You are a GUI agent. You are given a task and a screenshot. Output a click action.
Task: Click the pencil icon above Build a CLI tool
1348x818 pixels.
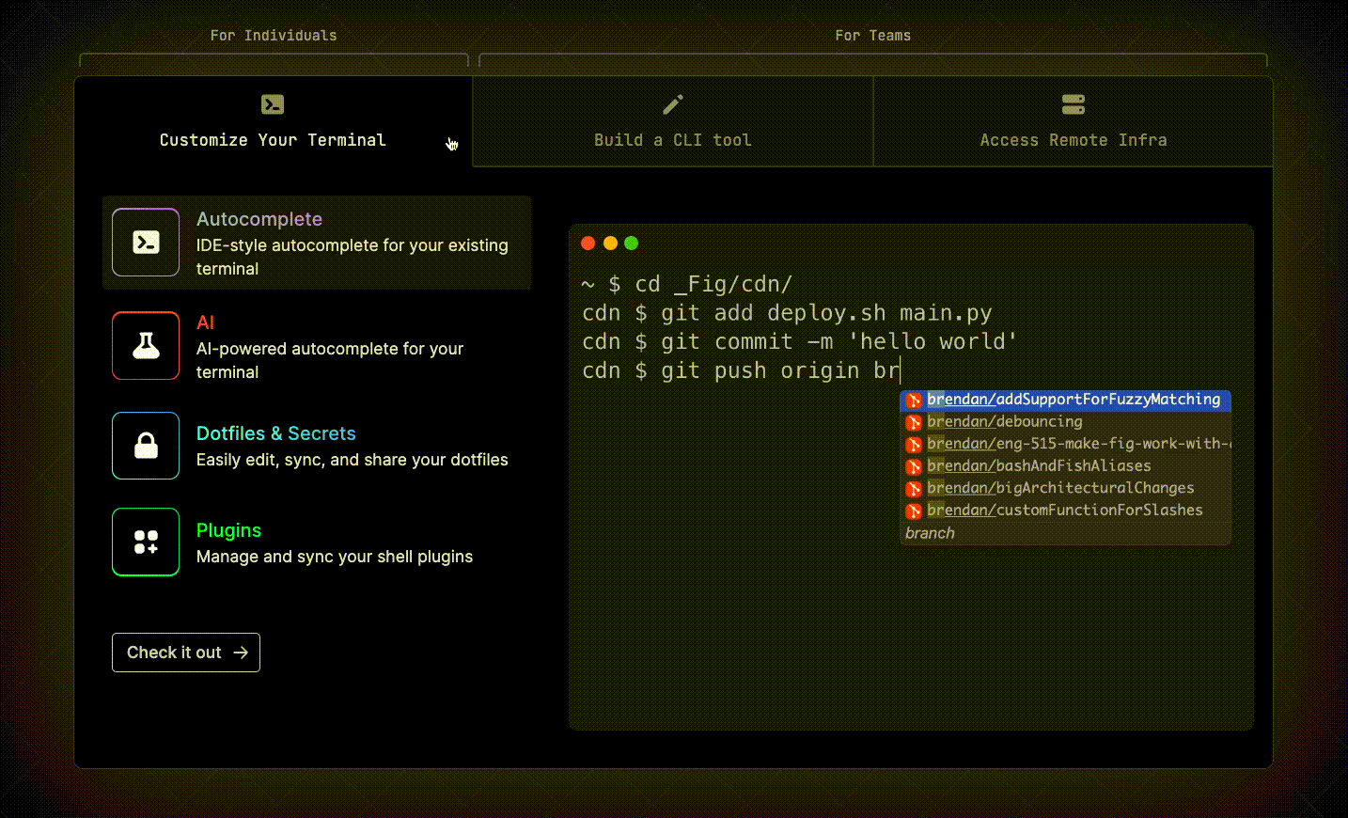(x=673, y=104)
